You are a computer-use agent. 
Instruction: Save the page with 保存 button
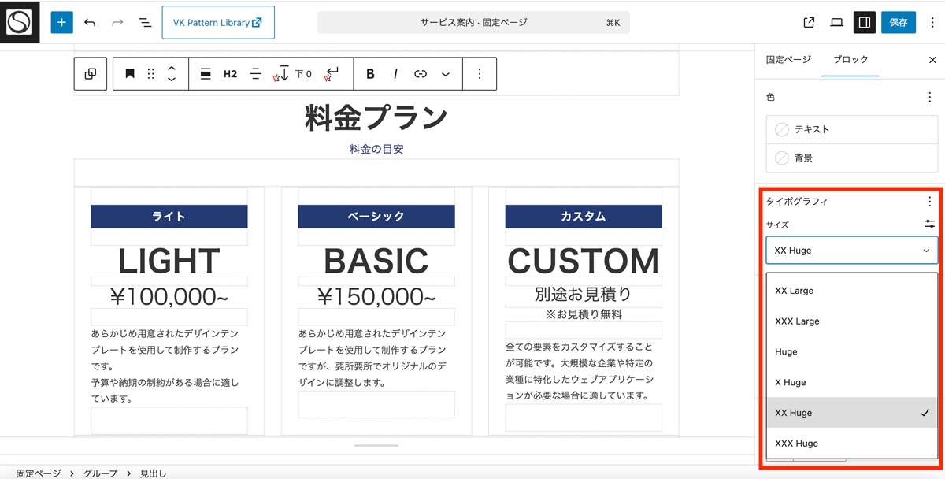[899, 22]
